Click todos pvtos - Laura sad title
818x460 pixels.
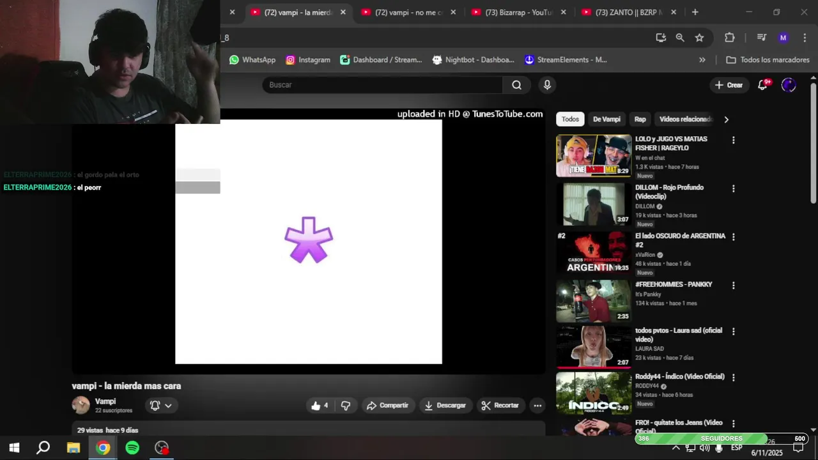coord(679,335)
